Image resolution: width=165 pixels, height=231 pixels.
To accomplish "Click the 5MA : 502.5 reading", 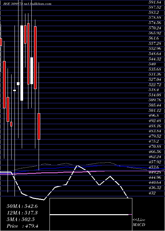I will point(21,219).
